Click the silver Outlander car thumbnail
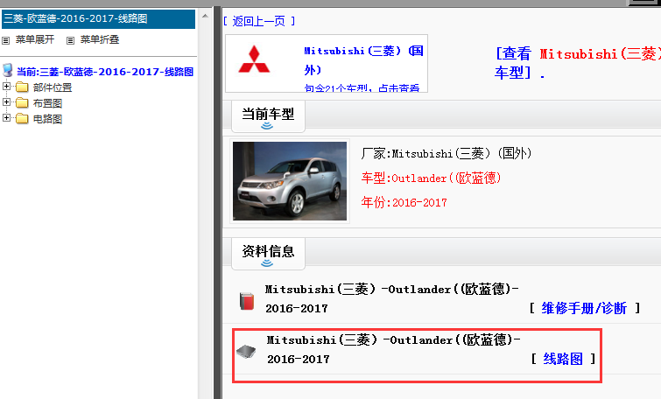Screen dimensions: 661x399 pyautogui.click(x=290, y=181)
